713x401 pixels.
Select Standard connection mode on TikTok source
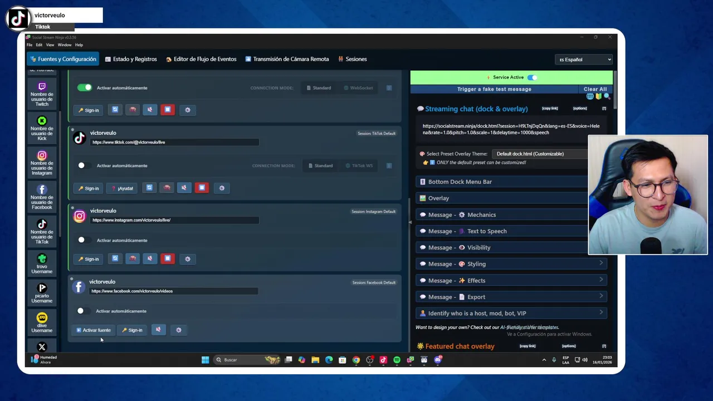pyautogui.click(x=320, y=165)
